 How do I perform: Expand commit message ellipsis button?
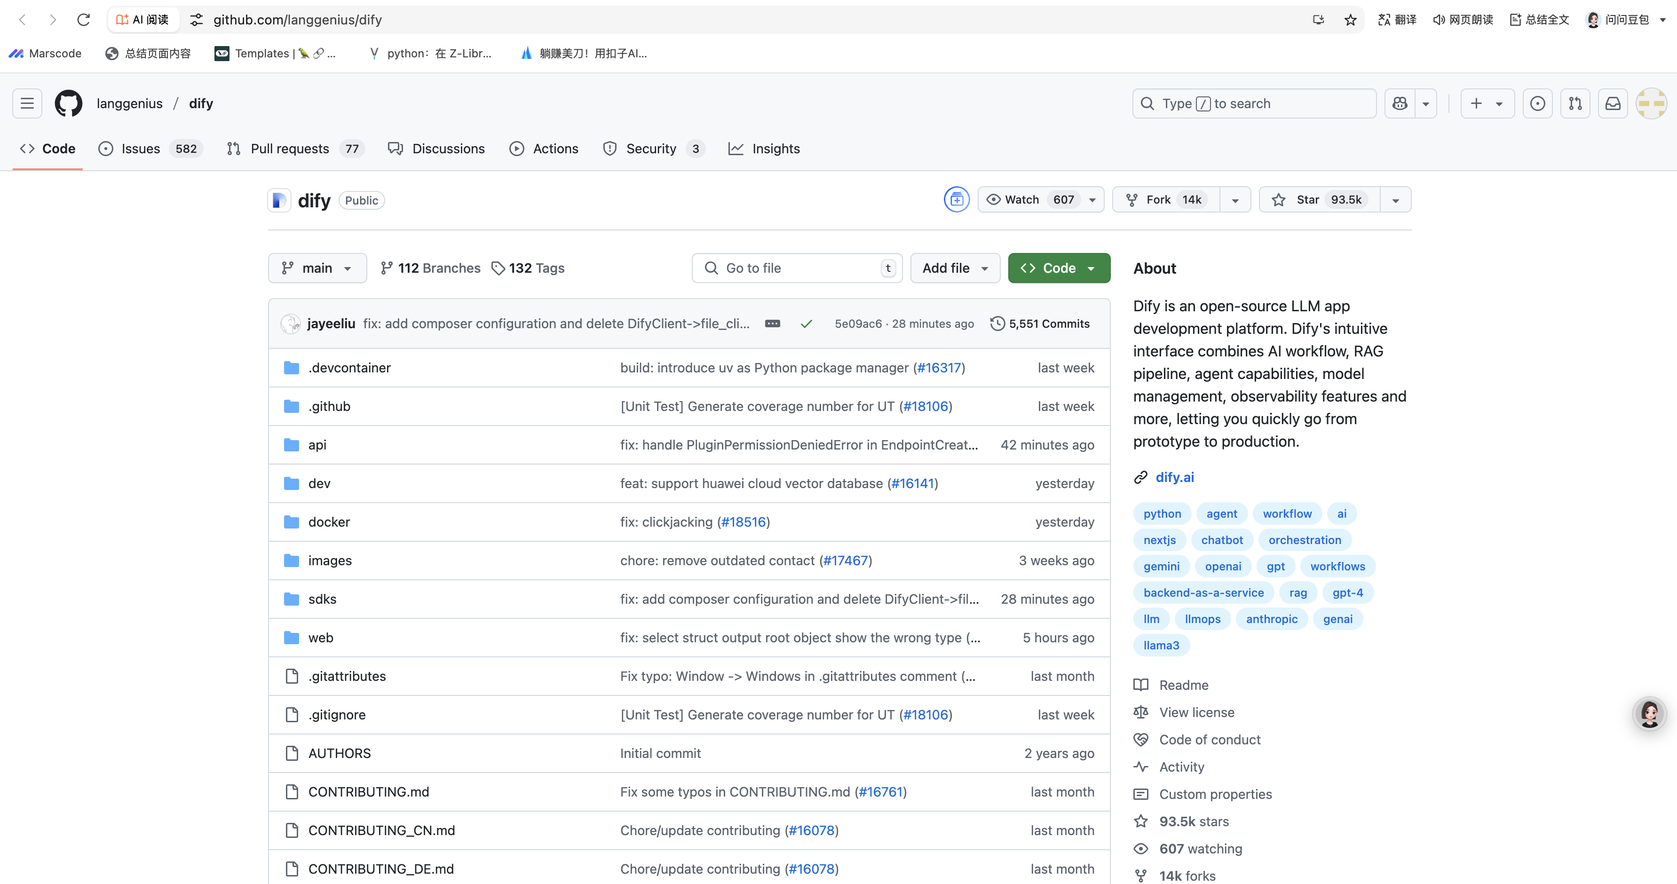772,324
